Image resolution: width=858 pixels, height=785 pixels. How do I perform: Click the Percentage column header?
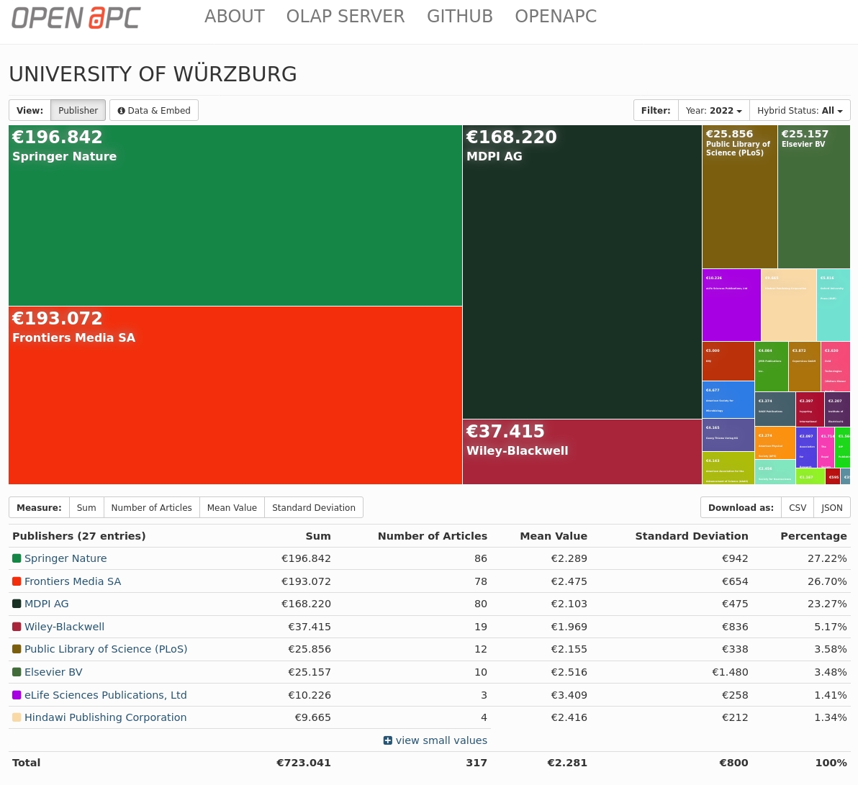[813, 536]
